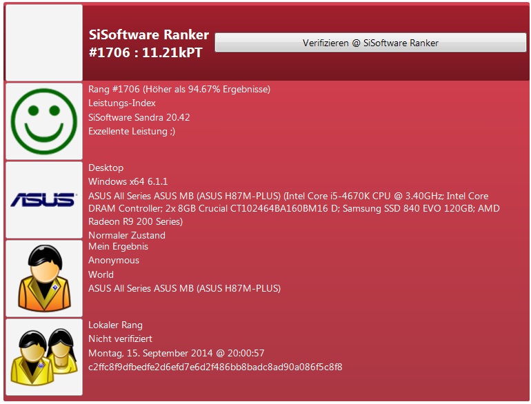This screenshot has height=404, width=531.
Task: Click the i5-4670K CPU hardware description line
Action: 288,196
